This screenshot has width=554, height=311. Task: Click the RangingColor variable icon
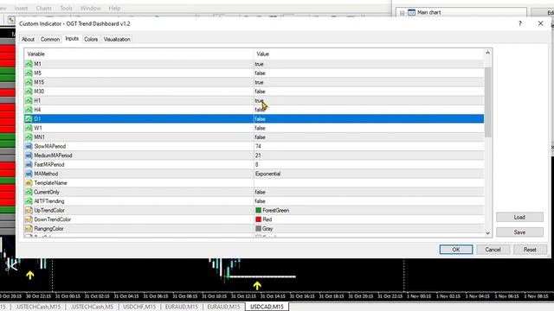(x=29, y=229)
